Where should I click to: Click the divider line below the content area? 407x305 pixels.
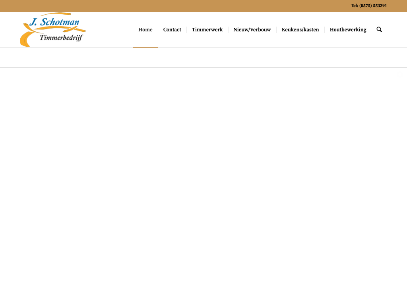click(x=203, y=296)
